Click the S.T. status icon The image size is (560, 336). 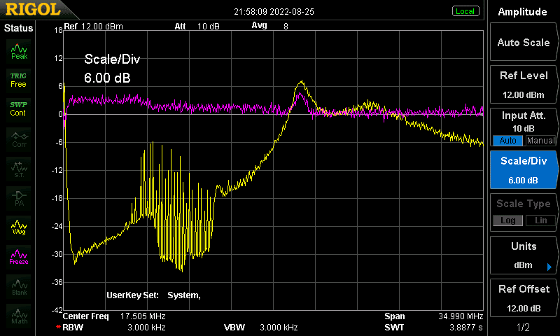click(x=19, y=169)
